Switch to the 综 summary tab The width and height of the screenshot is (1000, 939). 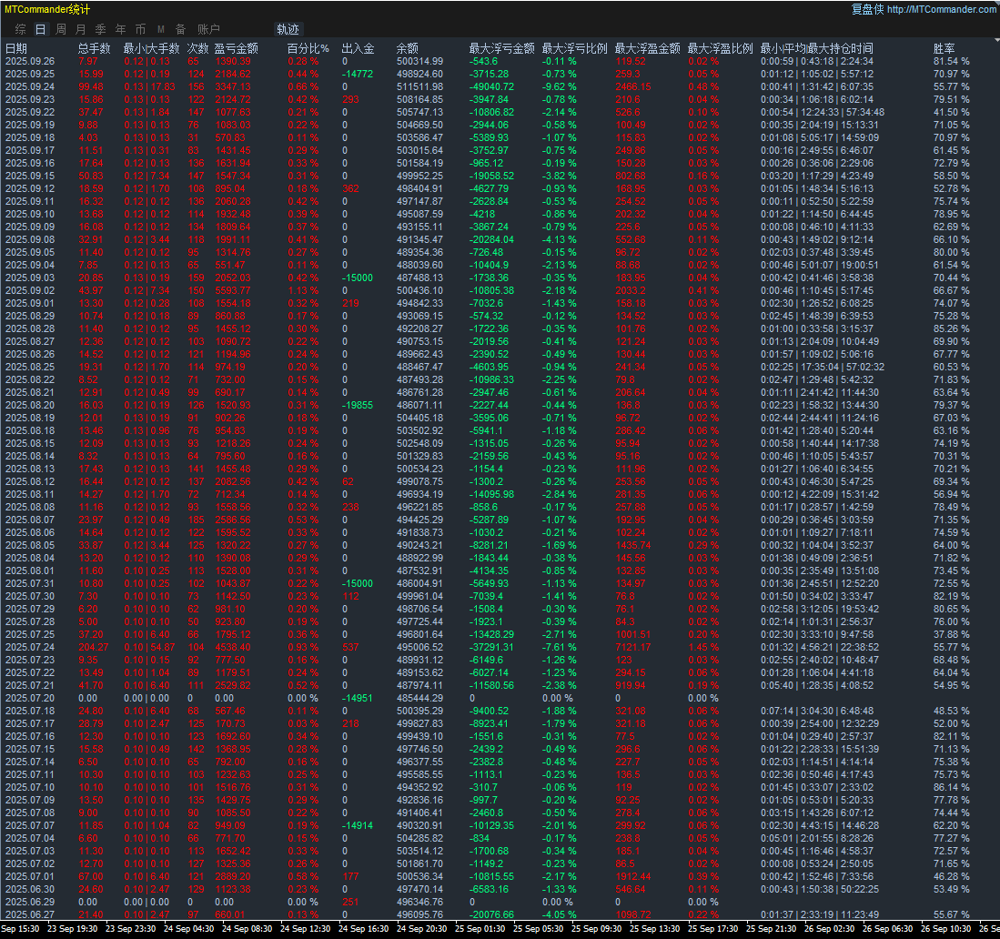20,29
